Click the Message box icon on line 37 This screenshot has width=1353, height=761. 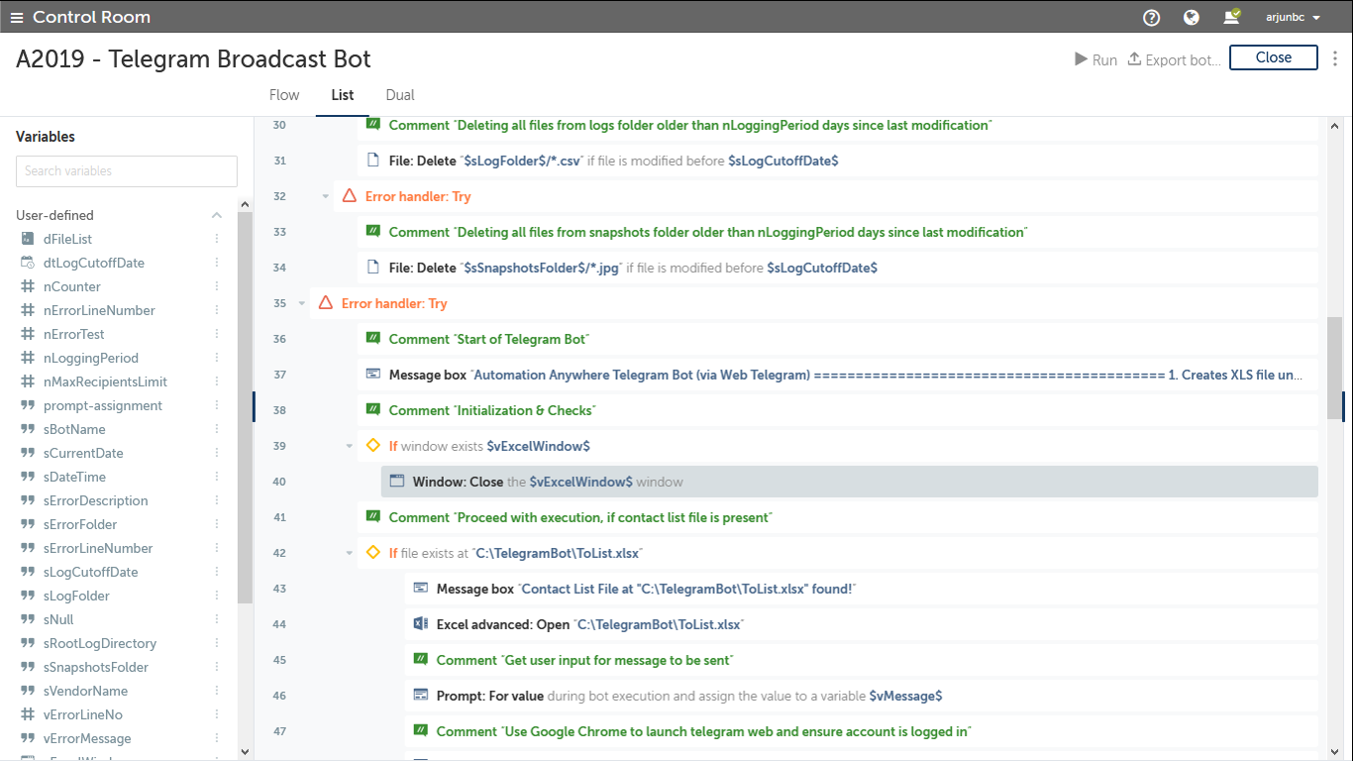pyautogui.click(x=373, y=375)
